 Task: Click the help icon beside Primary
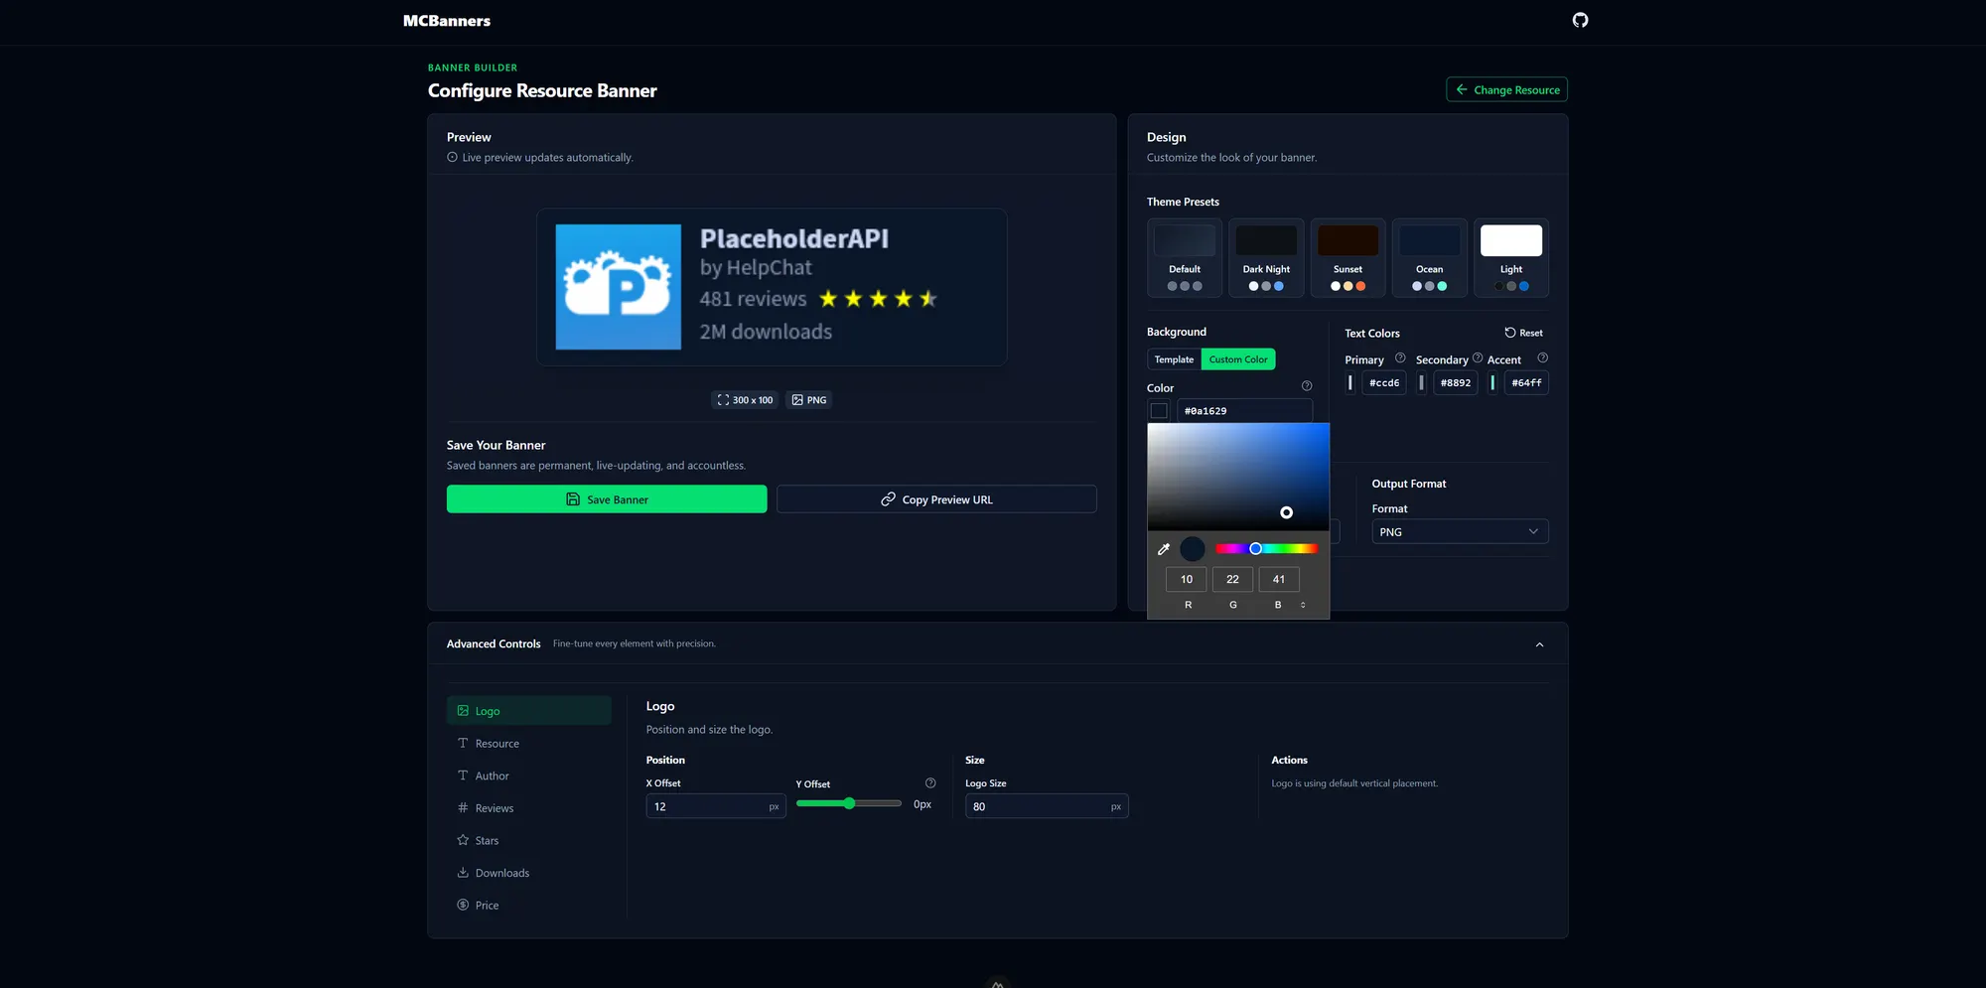(x=1400, y=357)
